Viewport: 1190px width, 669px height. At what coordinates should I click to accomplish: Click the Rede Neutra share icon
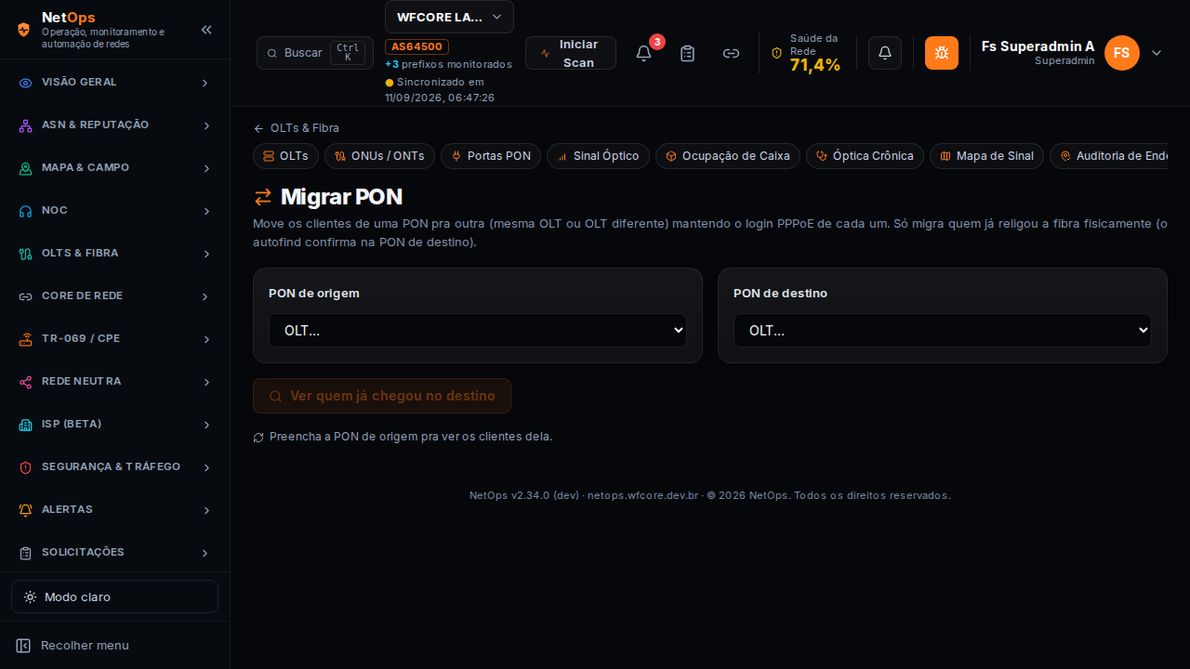pyautogui.click(x=26, y=382)
